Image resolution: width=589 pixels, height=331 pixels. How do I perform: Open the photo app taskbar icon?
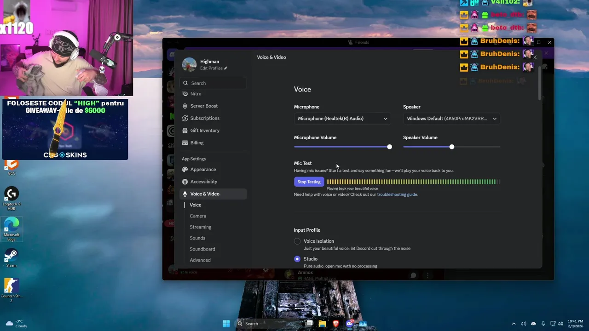363,324
